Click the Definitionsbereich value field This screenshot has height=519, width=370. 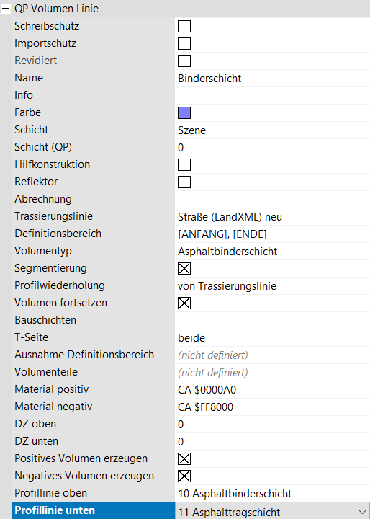click(272, 234)
